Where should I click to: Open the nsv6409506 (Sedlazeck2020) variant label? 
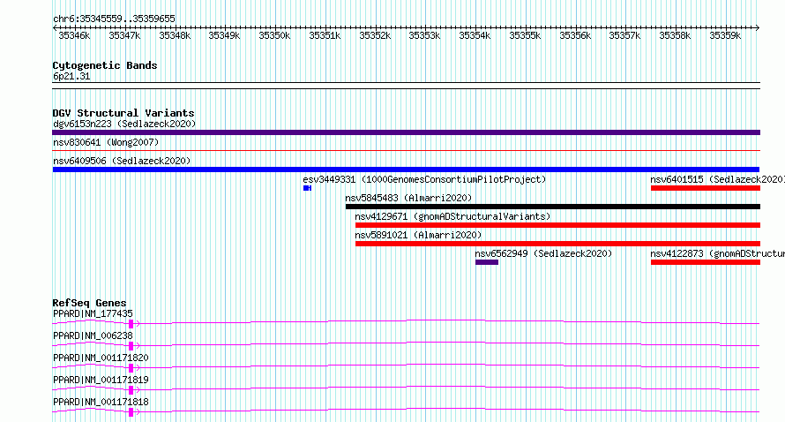(x=122, y=161)
